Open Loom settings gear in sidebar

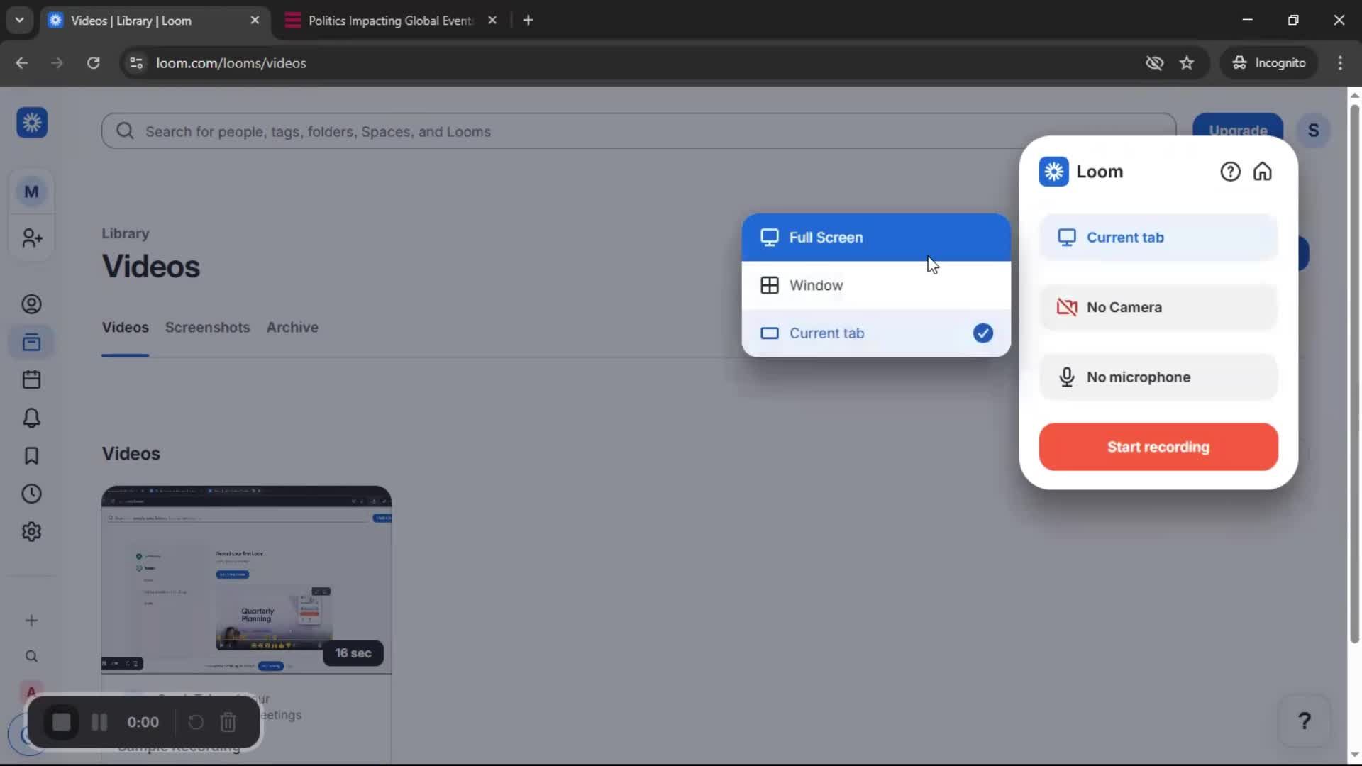pyautogui.click(x=31, y=531)
